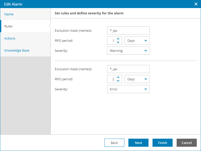
Task: Proceed with the Next button
Action: (138, 143)
